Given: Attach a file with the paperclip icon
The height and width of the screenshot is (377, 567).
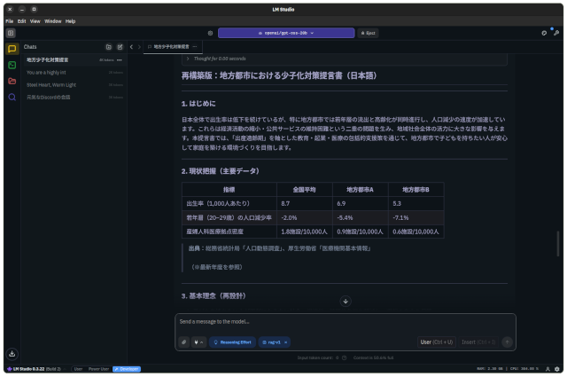Looking at the screenshot, I should coord(183,342).
